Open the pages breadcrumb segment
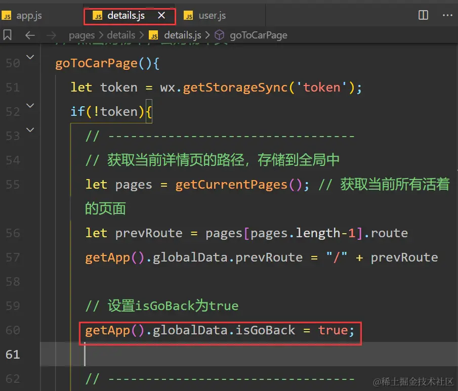458x391 pixels. tap(82, 35)
